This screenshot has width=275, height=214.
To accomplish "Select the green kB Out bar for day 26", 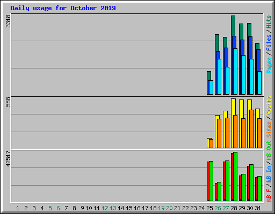I will pos(219,192).
